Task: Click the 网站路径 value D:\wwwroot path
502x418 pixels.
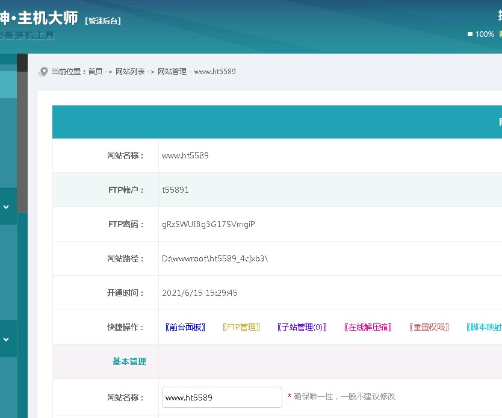Action: [214, 259]
